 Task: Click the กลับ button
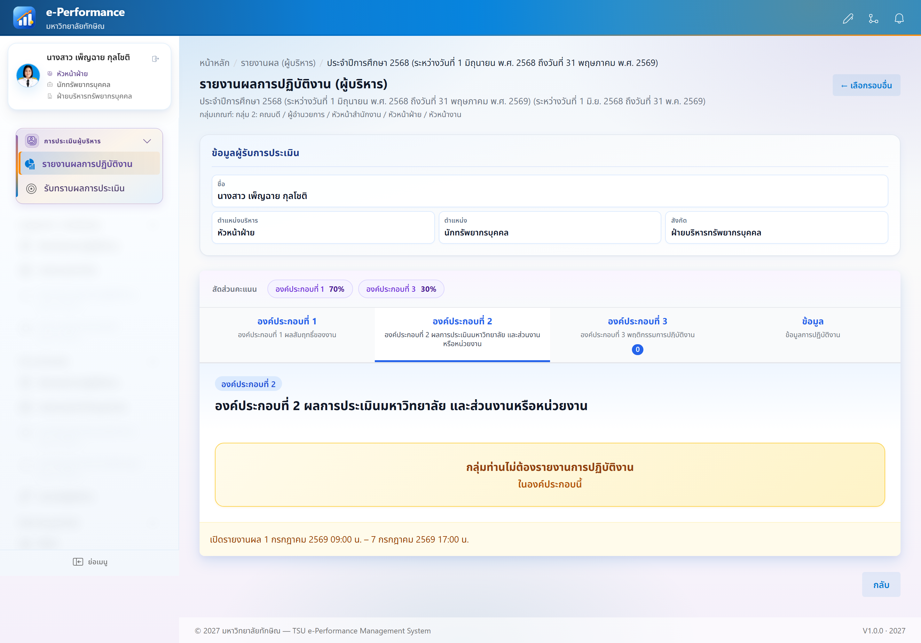pyautogui.click(x=881, y=584)
